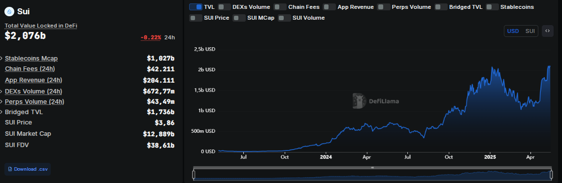The image size is (562, 183).
Task: Click the 2,5b USD axis label
Action: tap(204, 49)
